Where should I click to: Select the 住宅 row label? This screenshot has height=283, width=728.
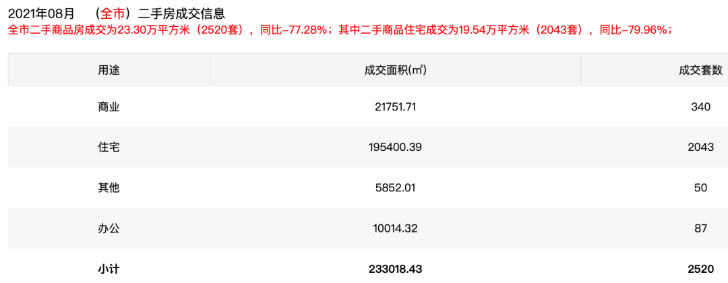109,147
